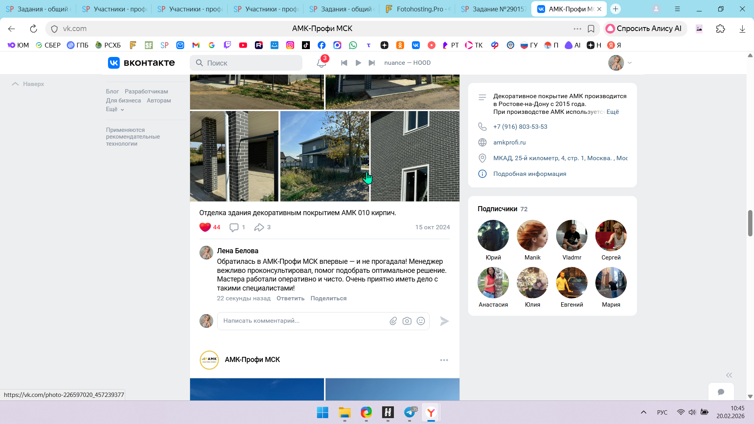Like the post via heart icon
The image size is (754, 424).
click(205, 227)
